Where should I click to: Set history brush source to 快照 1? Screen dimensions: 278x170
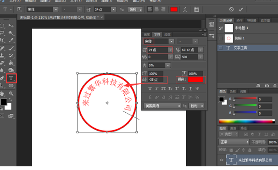tap(221, 38)
